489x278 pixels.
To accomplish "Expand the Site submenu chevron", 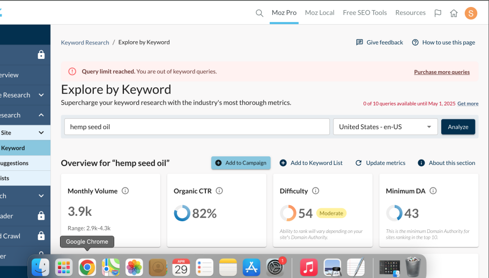I will click(x=41, y=132).
